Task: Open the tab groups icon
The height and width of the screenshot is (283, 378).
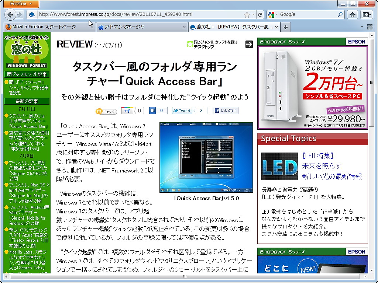Action: pyautogui.click(x=370, y=27)
